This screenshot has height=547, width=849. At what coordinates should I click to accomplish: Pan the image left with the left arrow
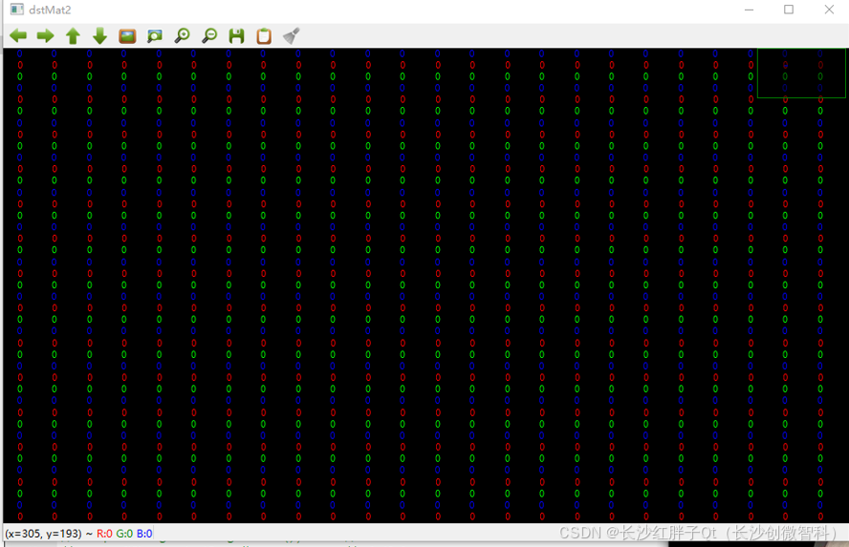coord(18,36)
